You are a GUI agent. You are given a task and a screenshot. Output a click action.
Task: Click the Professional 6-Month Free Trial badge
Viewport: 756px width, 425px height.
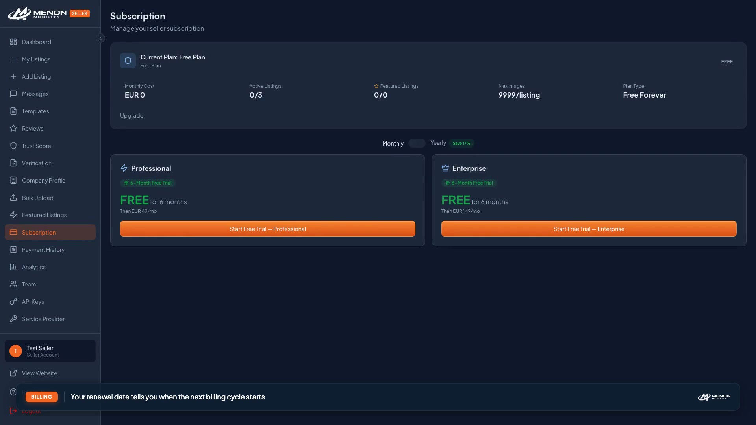click(148, 183)
